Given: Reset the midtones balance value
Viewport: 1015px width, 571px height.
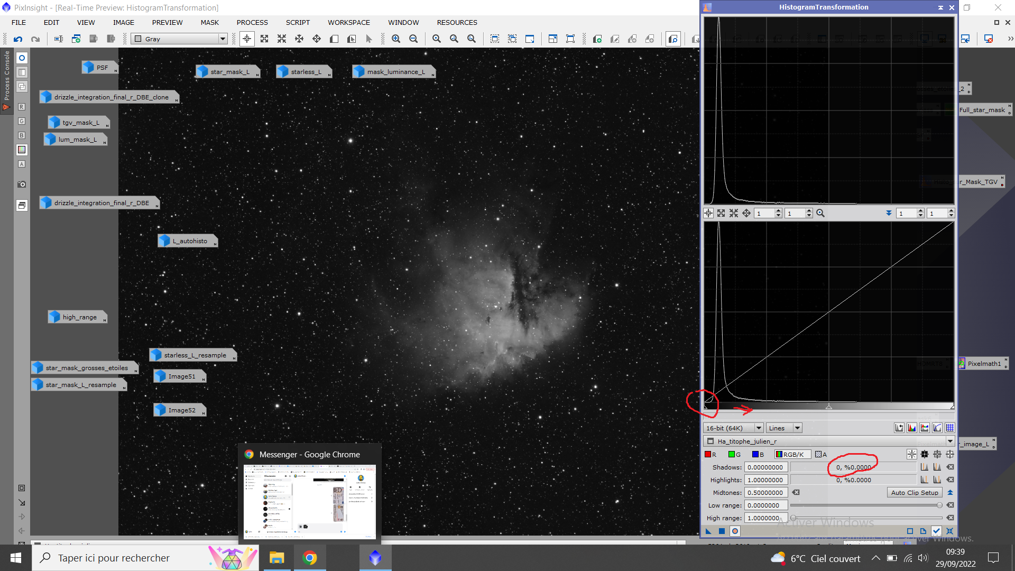Looking at the screenshot, I should pos(796,493).
